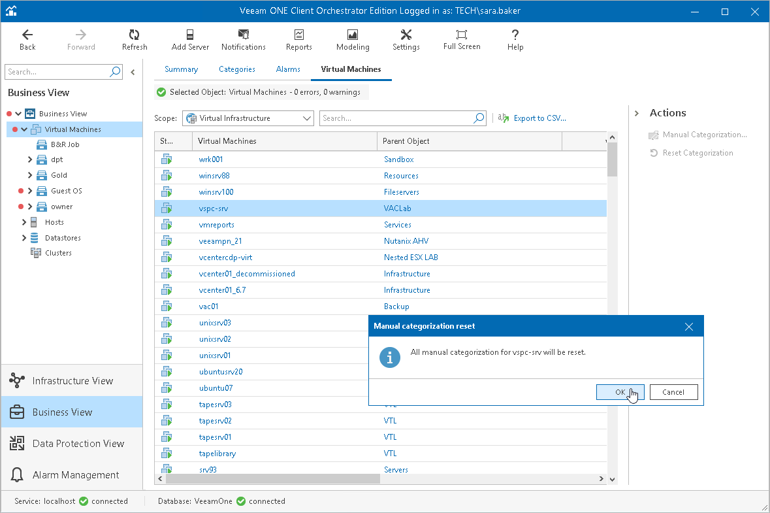Open Reports from the toolbar
Image resolution: width=770 pixels, height=513 pixels.
(298, 40)
